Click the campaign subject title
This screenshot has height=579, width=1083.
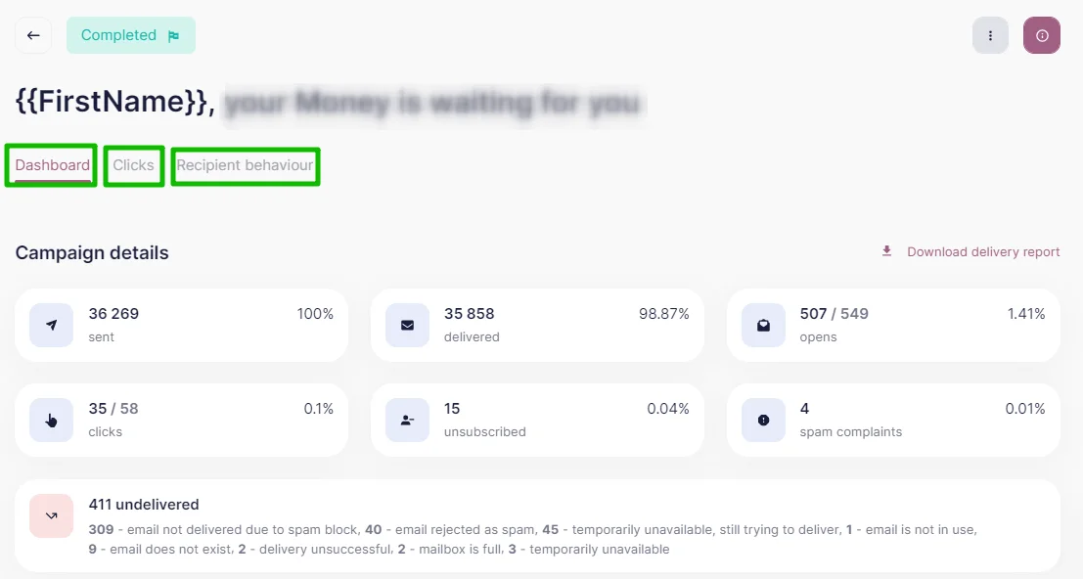click(x=330, y=102)
